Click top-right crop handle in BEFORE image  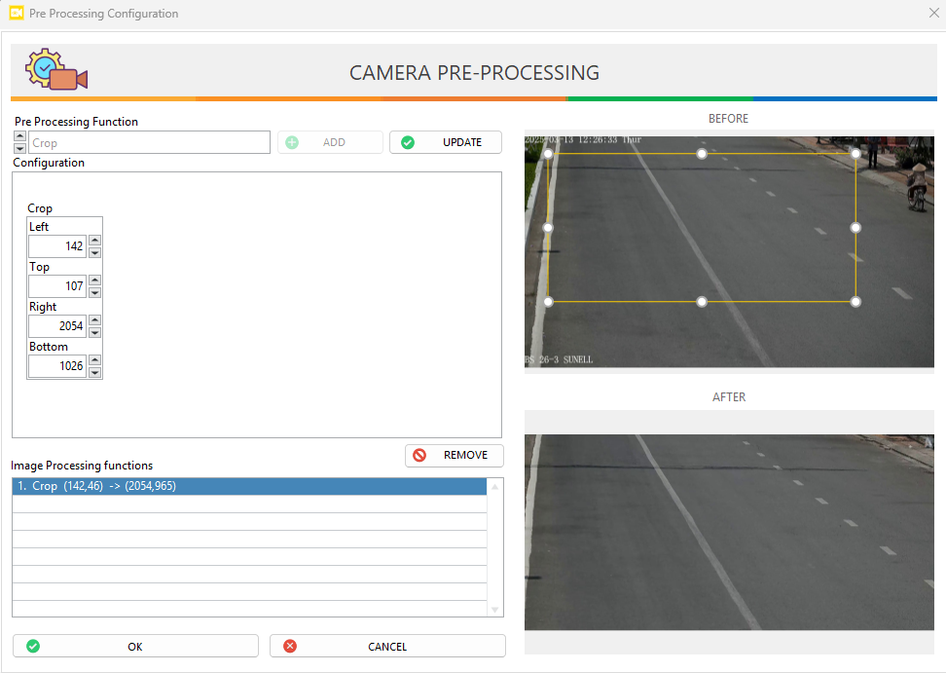855,154
